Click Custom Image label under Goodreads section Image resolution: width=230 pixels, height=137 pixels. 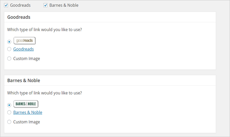coord(26,59)
